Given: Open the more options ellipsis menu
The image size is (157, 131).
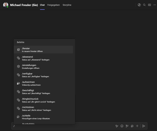Looking at the screenshot, I should 155,5.
